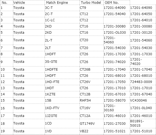Click the 724483-0009 part number
The image size is (156, 135).
(x=141, y=82)
